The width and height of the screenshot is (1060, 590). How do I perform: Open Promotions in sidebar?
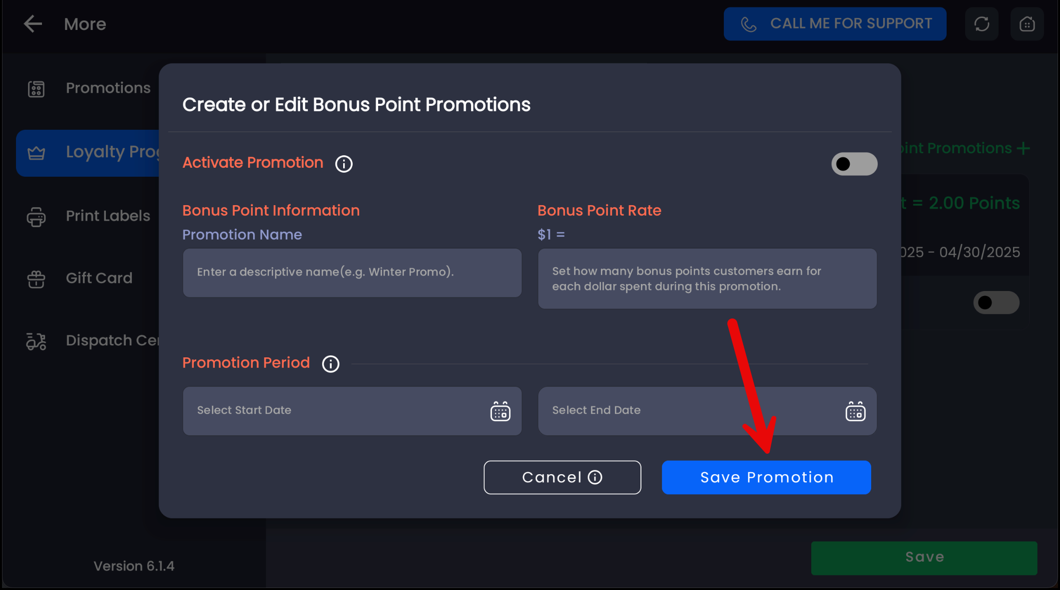click(108, 88)
